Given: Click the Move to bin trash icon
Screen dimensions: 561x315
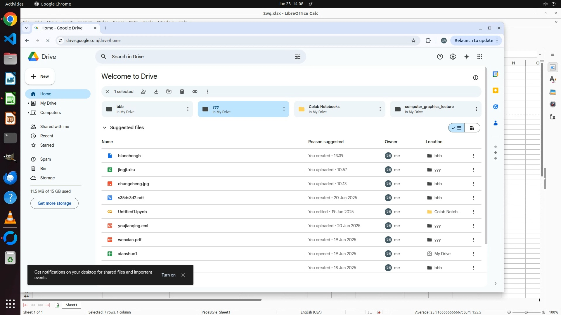Looking at the screenshot, I should tap(182, 92).
